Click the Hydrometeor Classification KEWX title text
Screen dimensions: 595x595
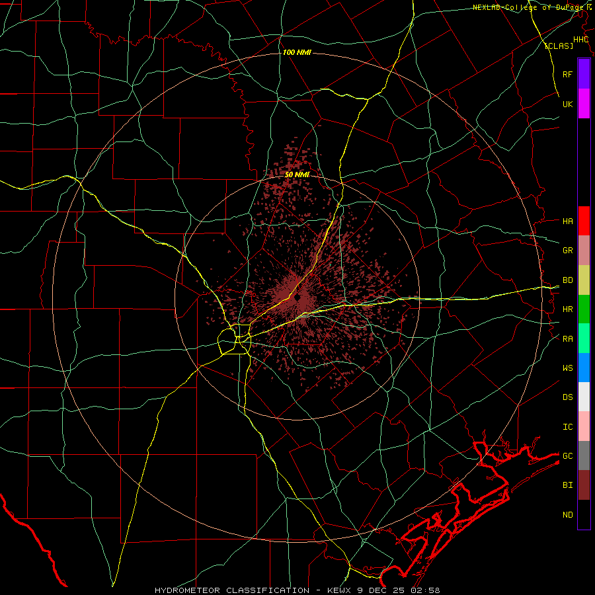[x=297, y=590]
